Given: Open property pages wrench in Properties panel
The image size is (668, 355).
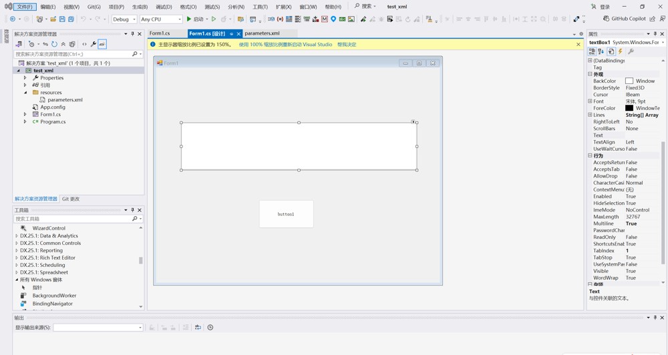Looking at the screenshot, I should [x=631, y=51].
